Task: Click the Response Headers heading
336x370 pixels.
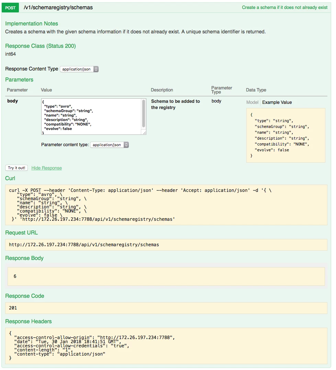Action: point(29,322)
